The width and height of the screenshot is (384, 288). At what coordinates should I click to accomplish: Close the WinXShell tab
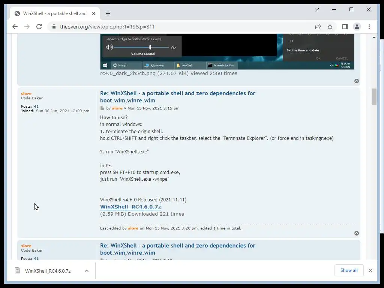coord(93,13)
